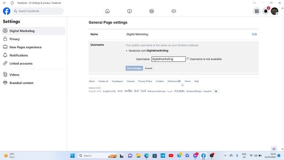The image size is (284, 160).
Task: Open the About footer link
Action: pyautogui.click(x=92, y=81)
